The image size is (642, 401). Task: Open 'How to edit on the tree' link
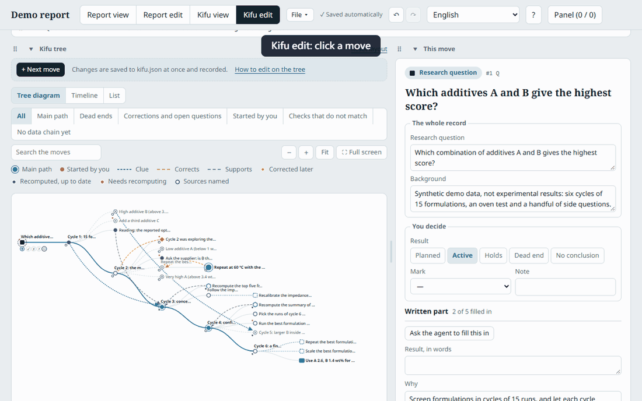(x=270, y=69)
